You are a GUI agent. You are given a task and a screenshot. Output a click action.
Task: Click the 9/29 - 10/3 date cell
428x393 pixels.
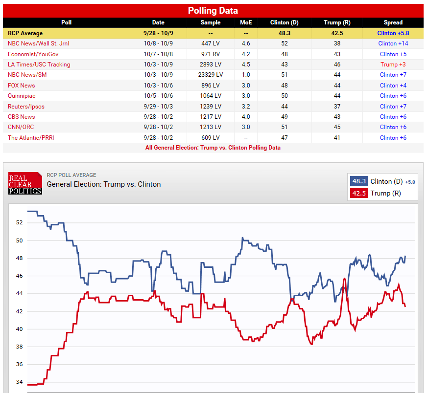[x=158, y=107]
